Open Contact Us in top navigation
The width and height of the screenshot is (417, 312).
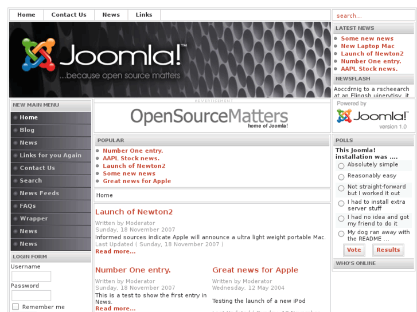(69, 15)
